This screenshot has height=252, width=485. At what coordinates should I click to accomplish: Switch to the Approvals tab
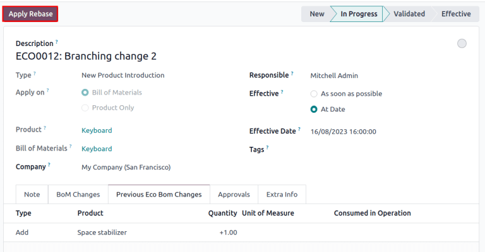[234, 195]
